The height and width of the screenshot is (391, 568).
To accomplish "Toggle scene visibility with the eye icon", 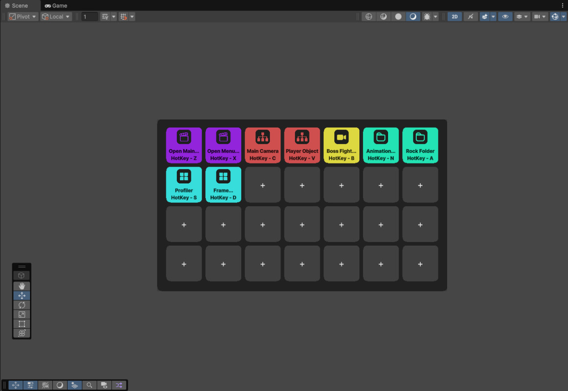I will point(505,16).
